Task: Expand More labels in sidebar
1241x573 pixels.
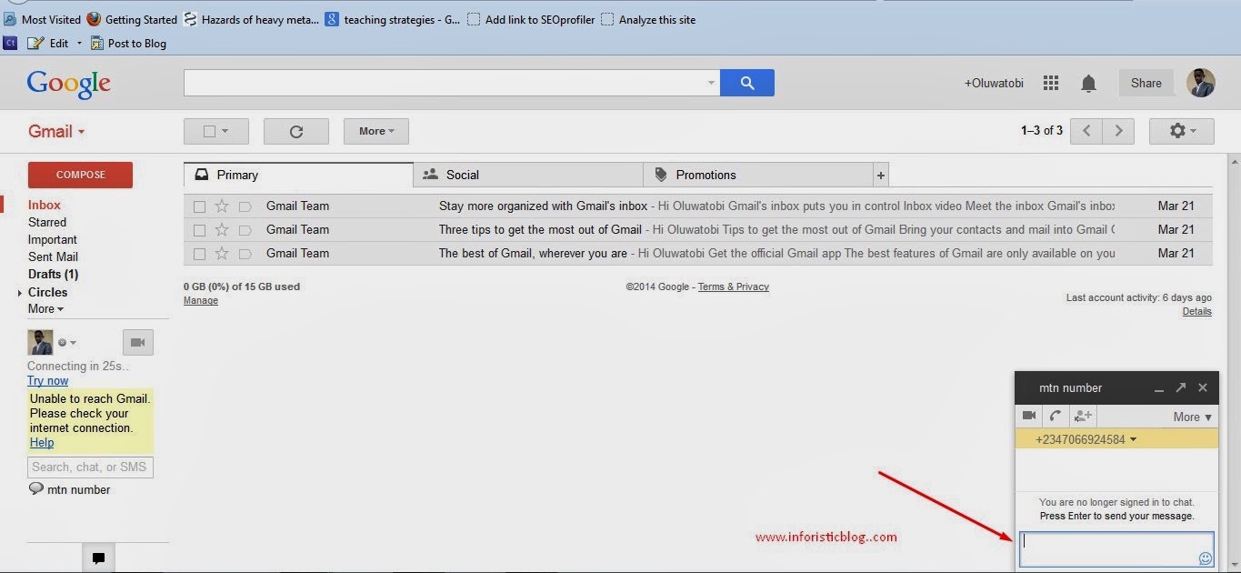Action: point(45,309)
